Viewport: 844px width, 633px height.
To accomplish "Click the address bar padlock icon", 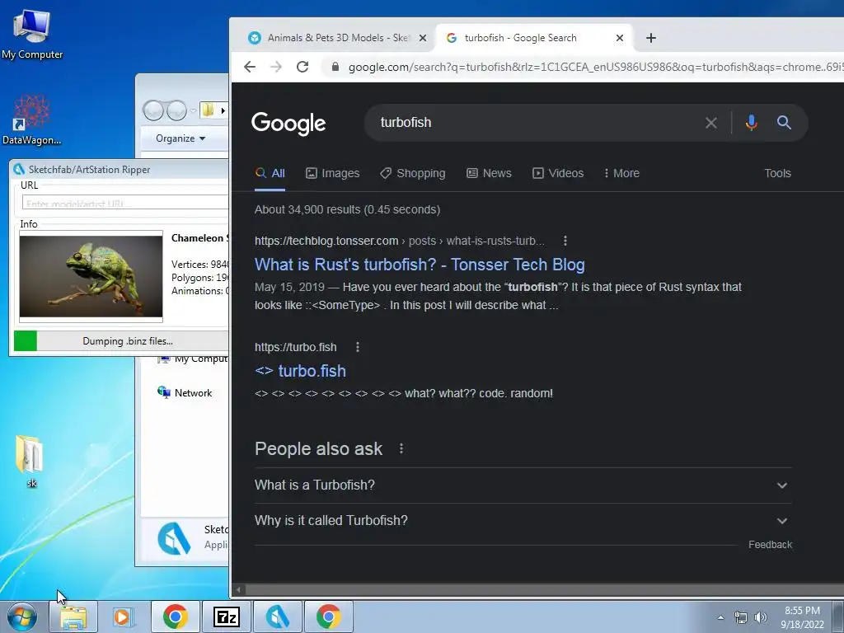I will (335, 67).
